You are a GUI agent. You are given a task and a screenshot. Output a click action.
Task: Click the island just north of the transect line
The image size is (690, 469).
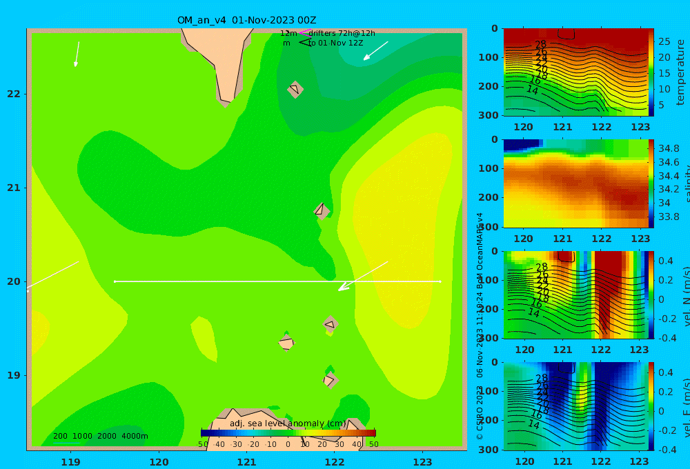(x=322, y=211)
